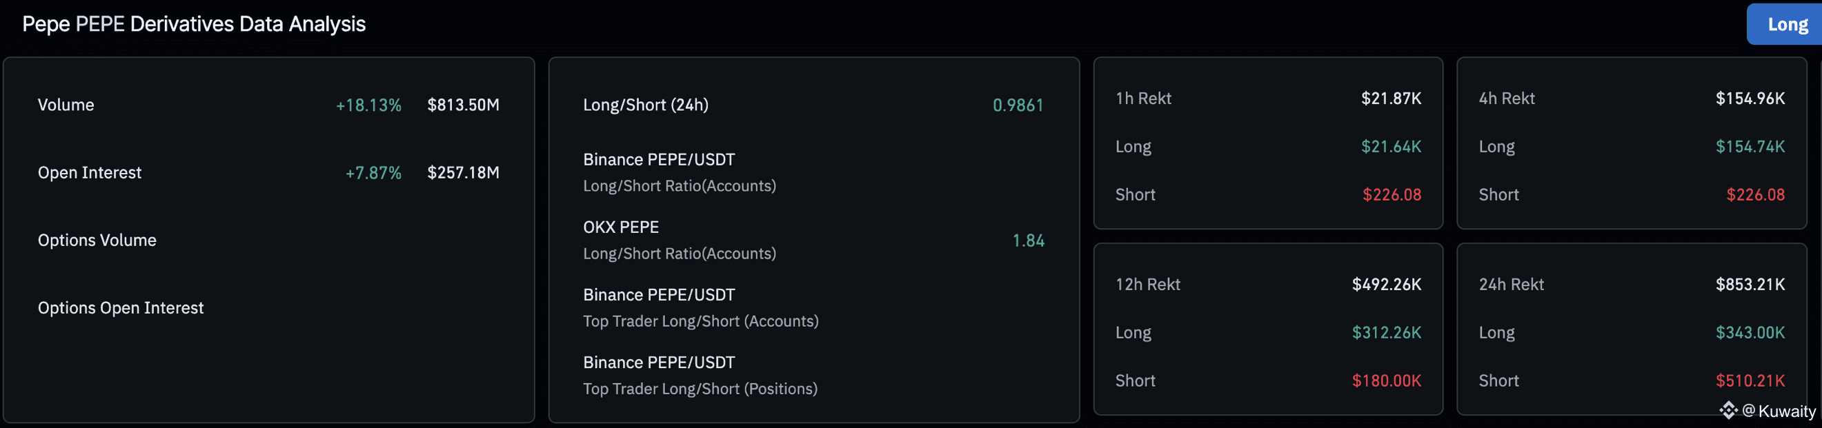This screenshot has width=1822, height=428.
Task: Click the @Kuwaity watermark text
Action: [x=1779, y=411]
